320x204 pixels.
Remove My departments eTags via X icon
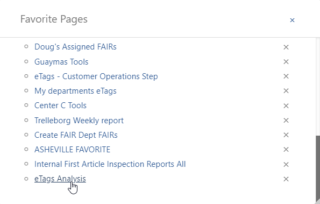(x=286, y=91)
